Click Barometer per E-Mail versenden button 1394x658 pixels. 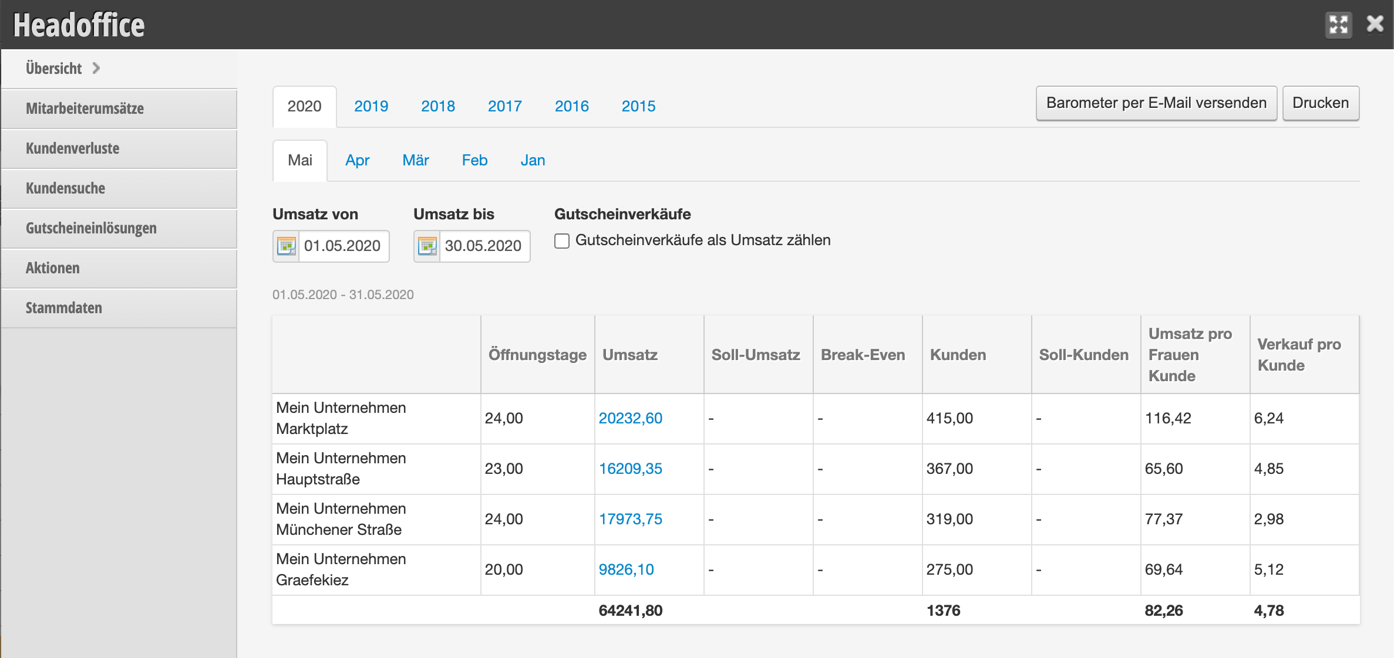(x=1156, y=103)
